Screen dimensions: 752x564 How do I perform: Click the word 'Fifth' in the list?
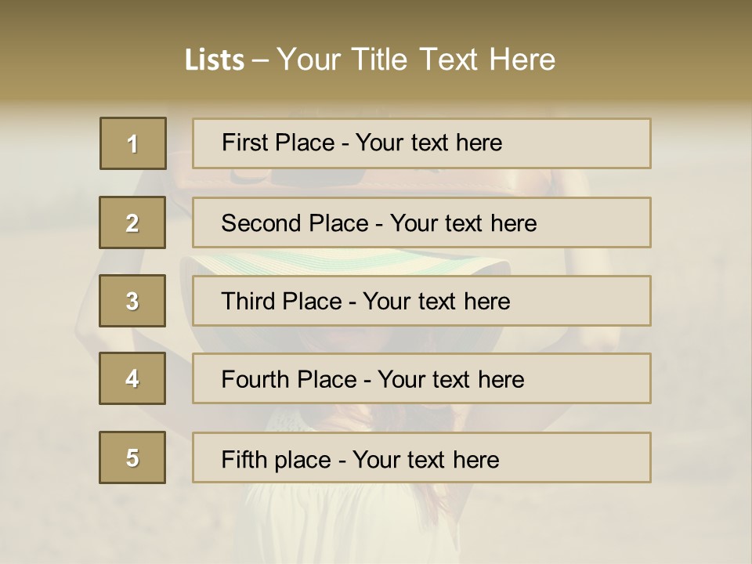245,459
